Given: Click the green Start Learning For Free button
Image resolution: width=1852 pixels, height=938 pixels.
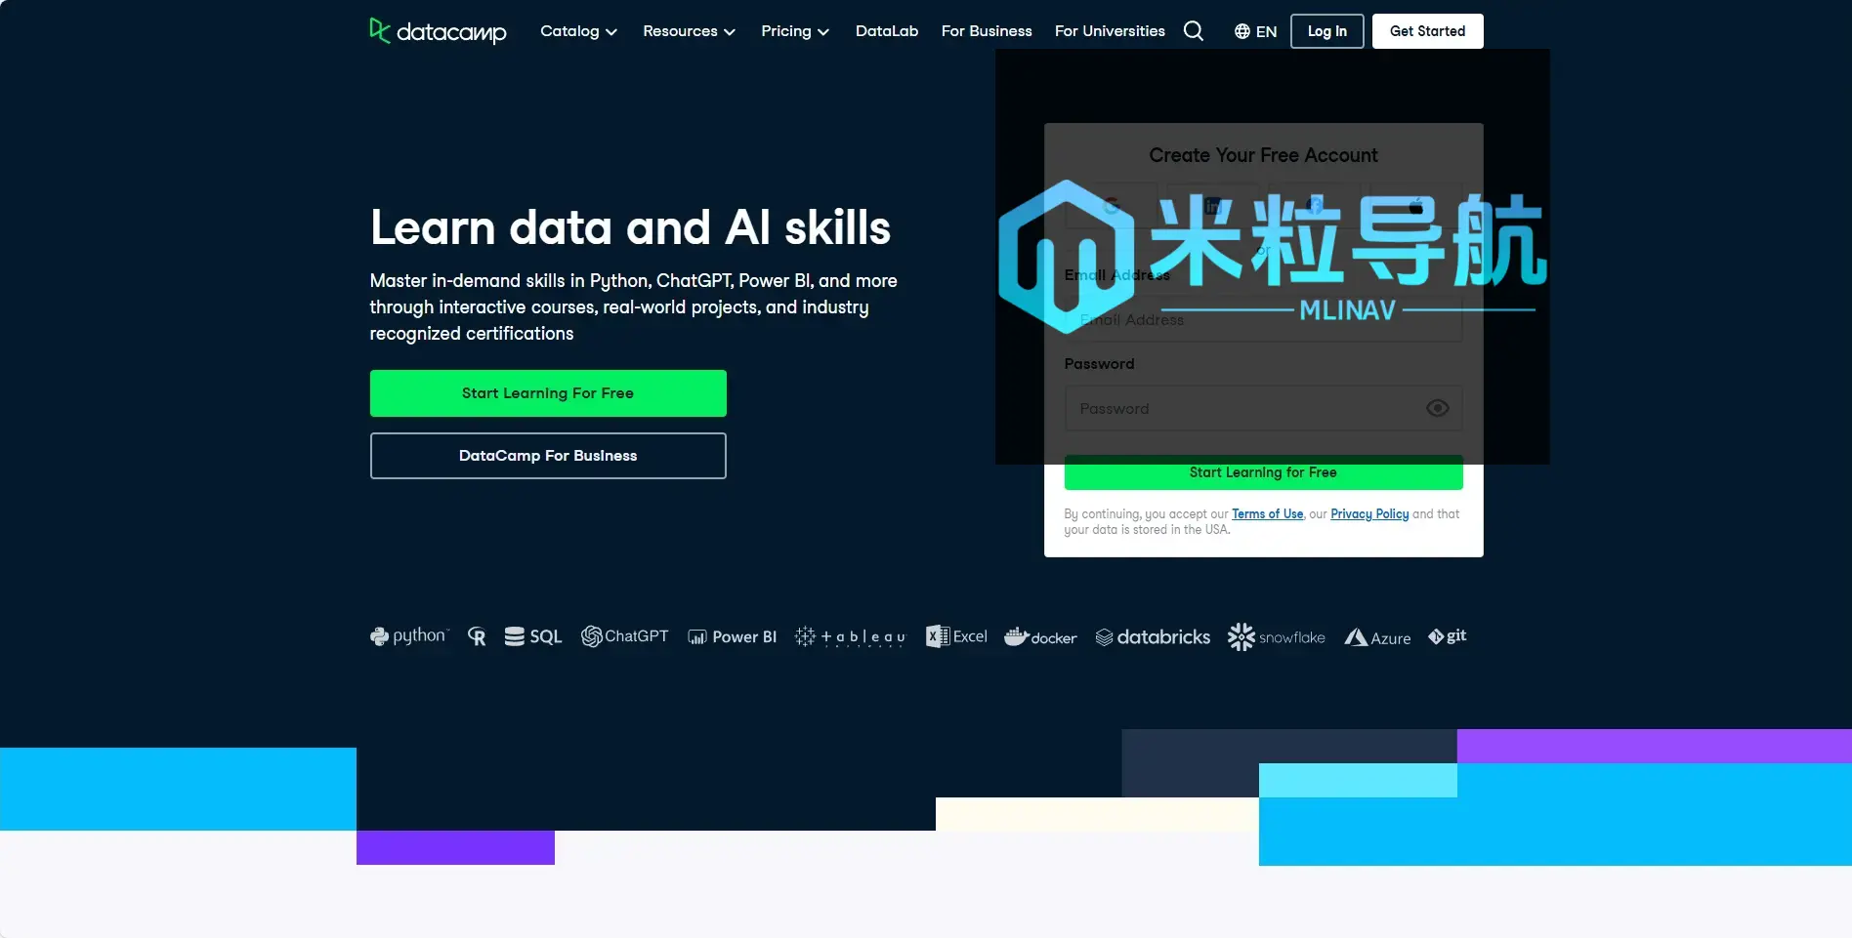Looking at the screenshot, I should click(547, 392).
